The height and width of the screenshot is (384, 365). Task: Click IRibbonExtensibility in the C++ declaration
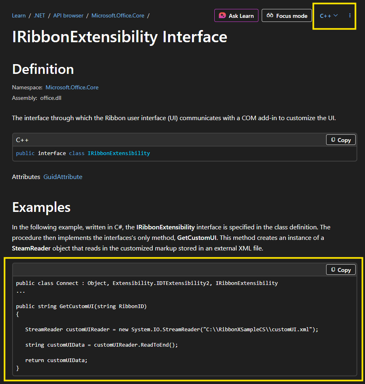click(x=119, y=153)
